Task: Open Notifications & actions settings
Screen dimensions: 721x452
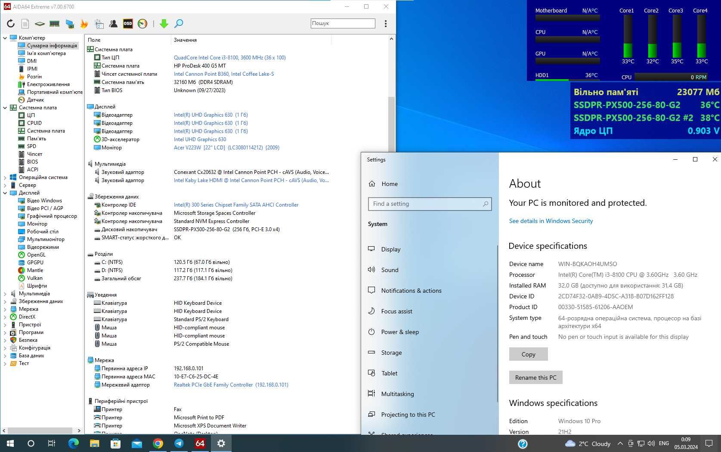Action: coord(411,291)
